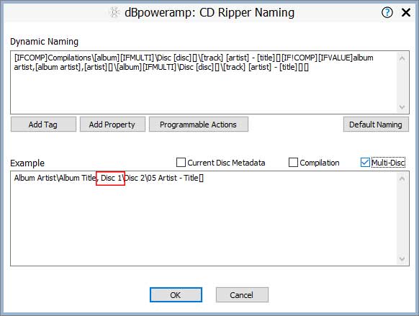Viewport: 419px width, 316px height.
Task: Click Example box scrollbar up arrow
Action: click(402, 179)
